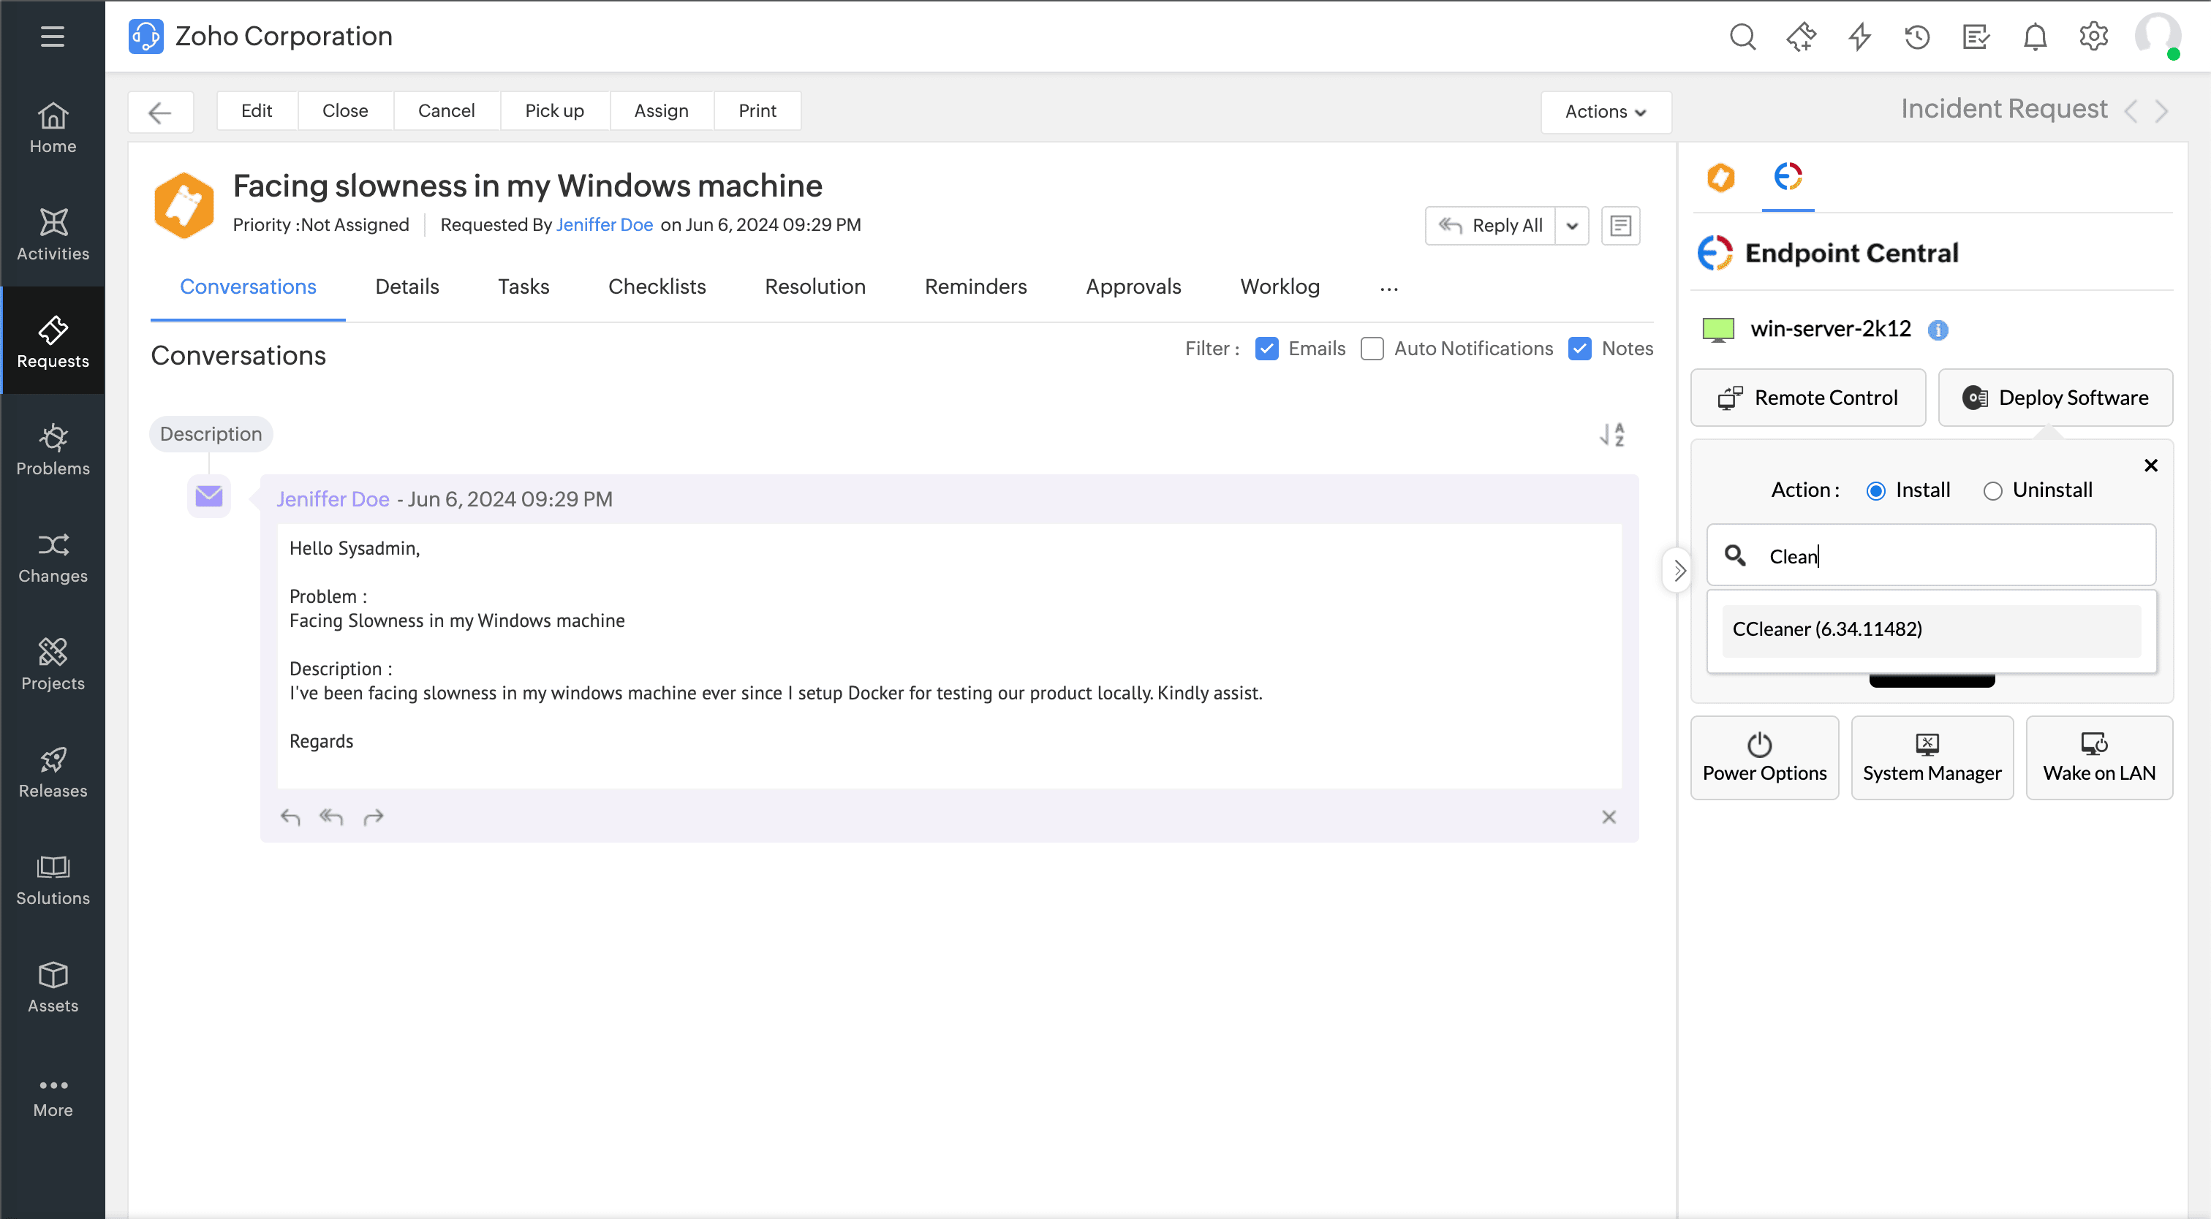Image resolution: width=2211 pixels, height=1219 pixels.
Task: Click the forward arrow on the email
Action: (x=374, y=818)
